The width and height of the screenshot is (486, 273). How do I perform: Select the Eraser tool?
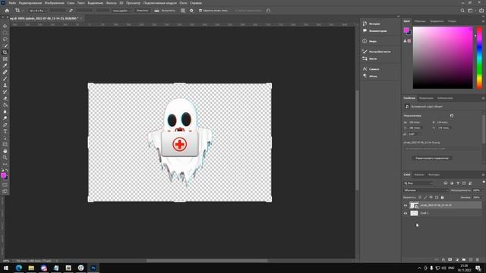(x=5, y=99)
